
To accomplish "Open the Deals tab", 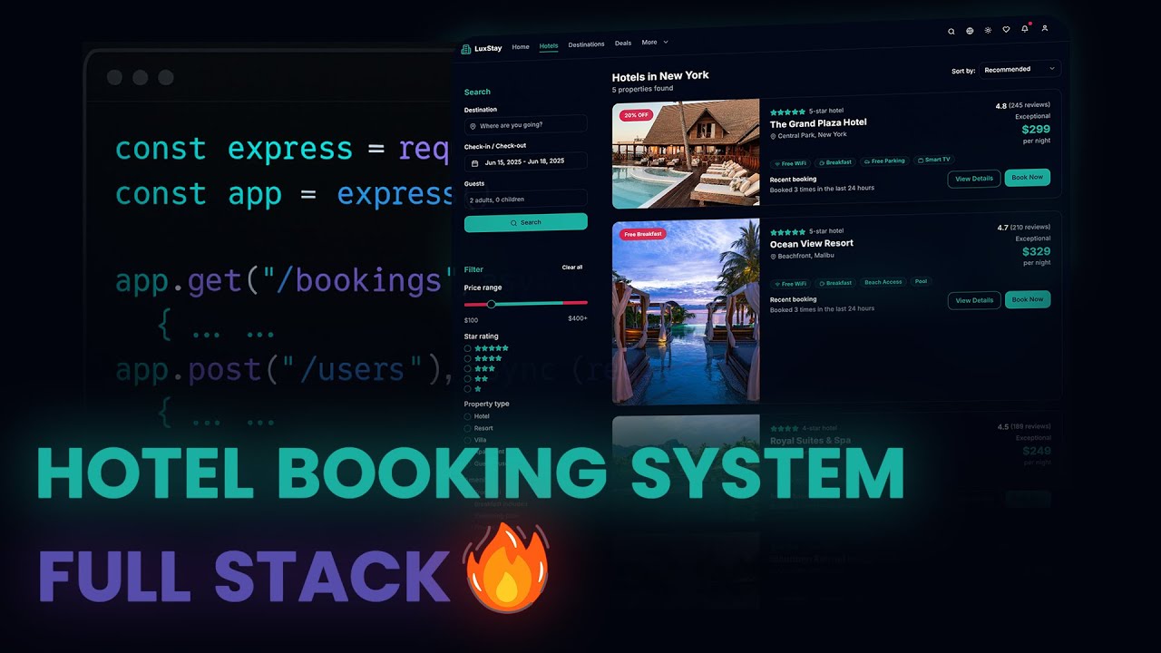I will (623, 44).
